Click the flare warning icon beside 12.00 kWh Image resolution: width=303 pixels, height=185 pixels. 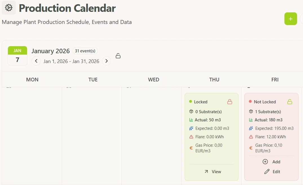(x=251, y=137)
